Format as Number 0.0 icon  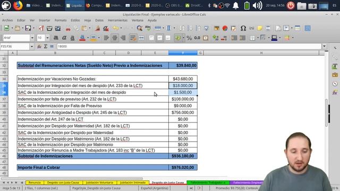(197, 38)
